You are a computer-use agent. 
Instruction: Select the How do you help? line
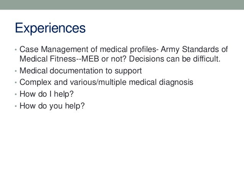[52, 106]
